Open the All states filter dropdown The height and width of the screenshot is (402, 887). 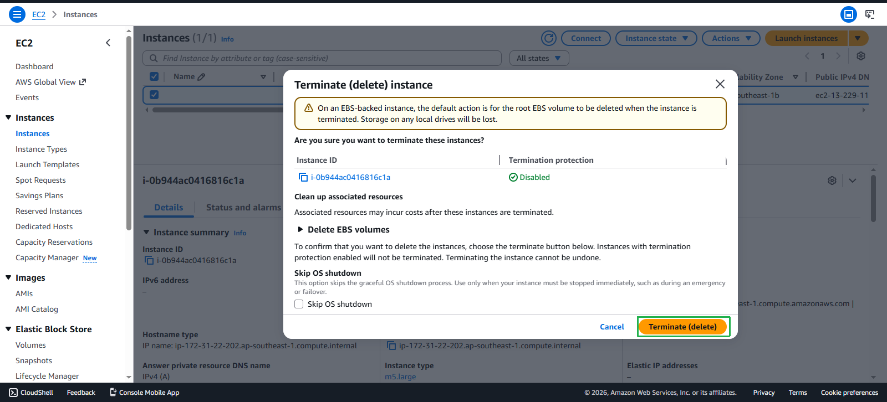point(539,58)
